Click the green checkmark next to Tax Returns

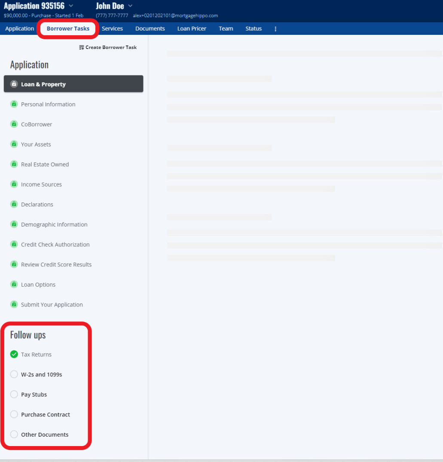tap(14, 354)
